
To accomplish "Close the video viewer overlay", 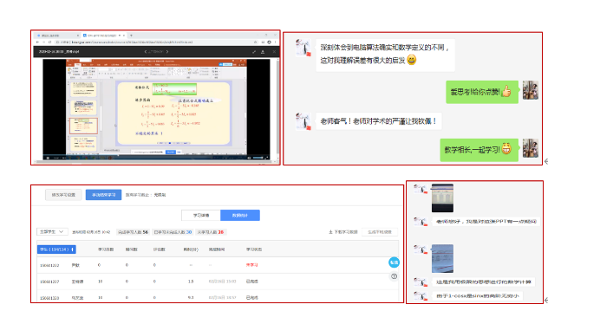I will [x=274, y=52].
